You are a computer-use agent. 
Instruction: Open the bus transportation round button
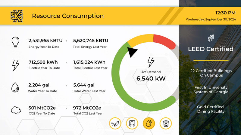point(132,123)
